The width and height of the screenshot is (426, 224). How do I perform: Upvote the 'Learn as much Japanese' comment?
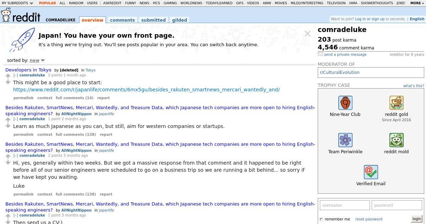(x=8, y=120)
